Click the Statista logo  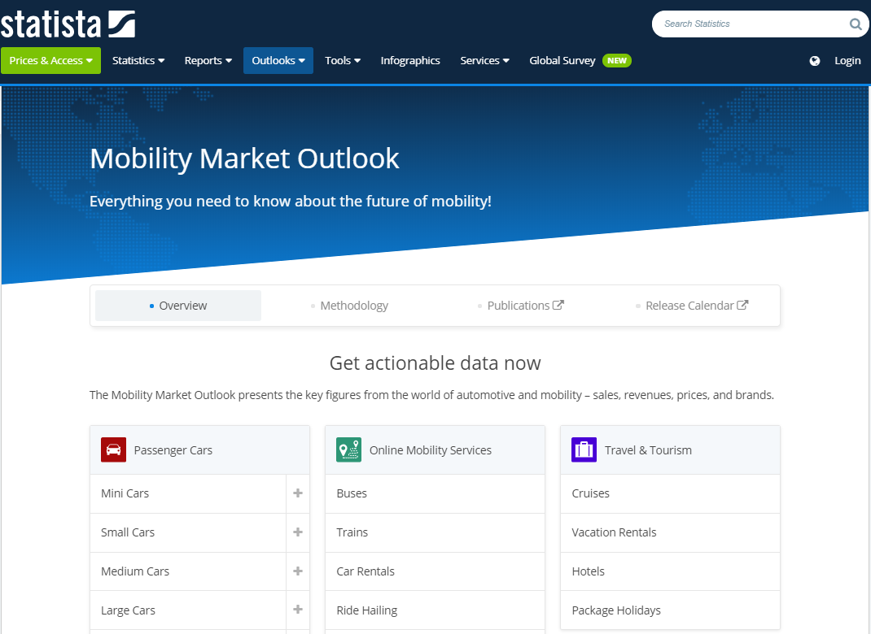click(x=68, y=24)
